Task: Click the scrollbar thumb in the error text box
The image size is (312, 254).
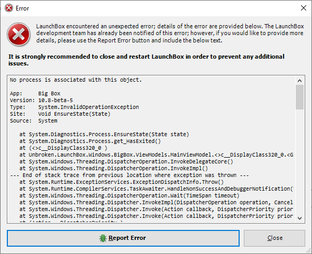Action: (x=299, y=97)
